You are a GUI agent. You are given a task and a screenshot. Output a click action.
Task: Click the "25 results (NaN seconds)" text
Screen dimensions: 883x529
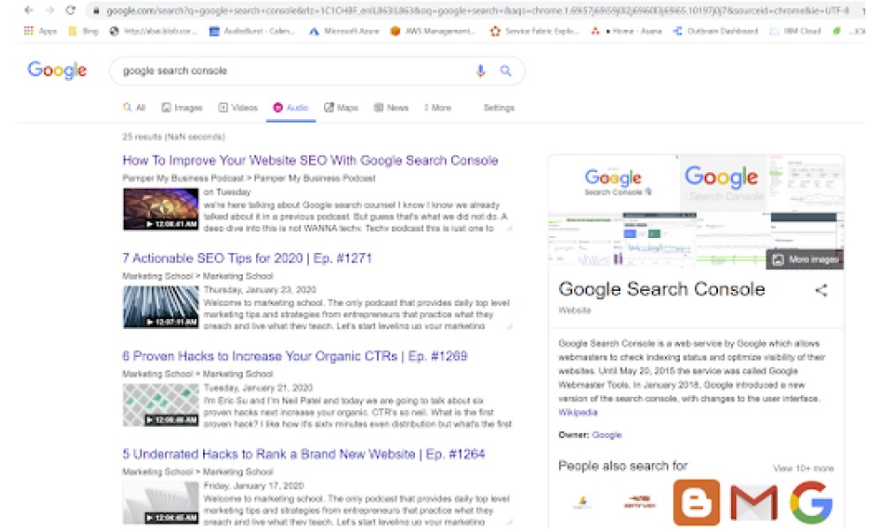(x=173, y=137)
